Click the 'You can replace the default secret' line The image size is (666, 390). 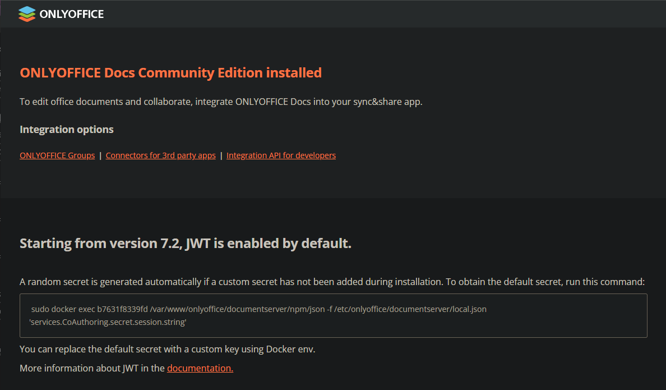(167, 349)
